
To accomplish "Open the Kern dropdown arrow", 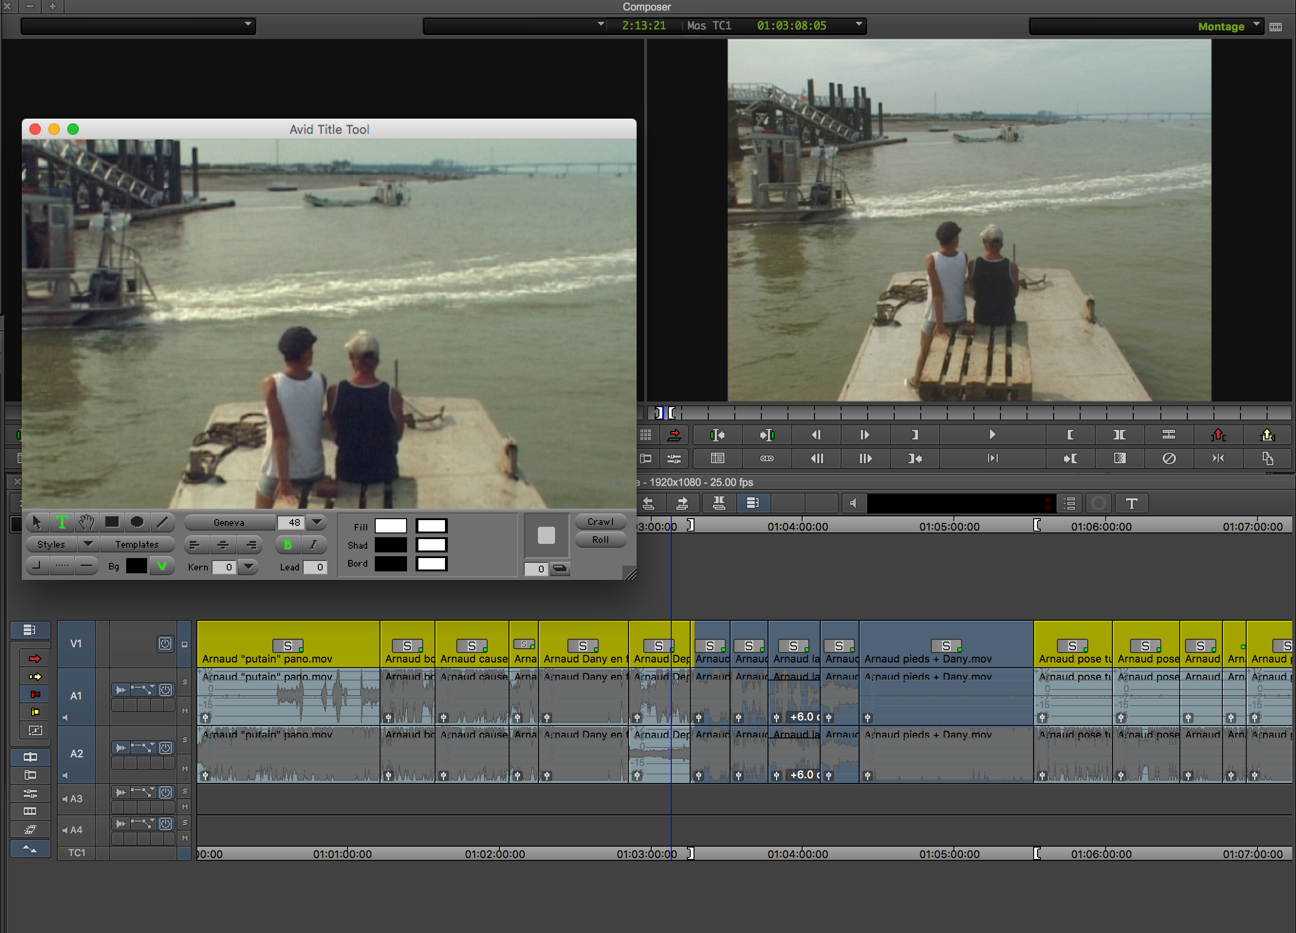I will (x=248, y=567).
